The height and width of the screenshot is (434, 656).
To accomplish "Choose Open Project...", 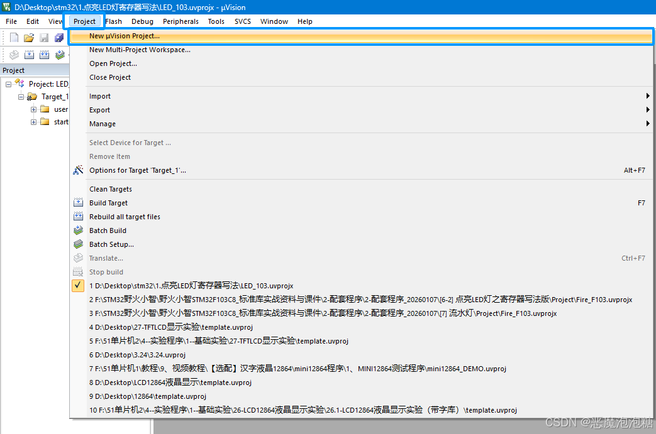I will point(361,63).
